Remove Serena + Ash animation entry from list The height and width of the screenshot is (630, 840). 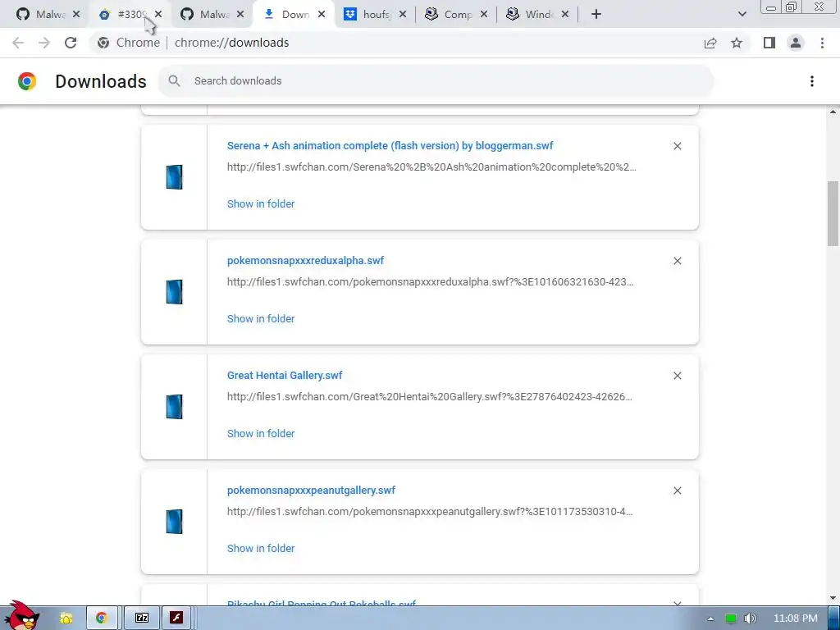coord(677,146)
